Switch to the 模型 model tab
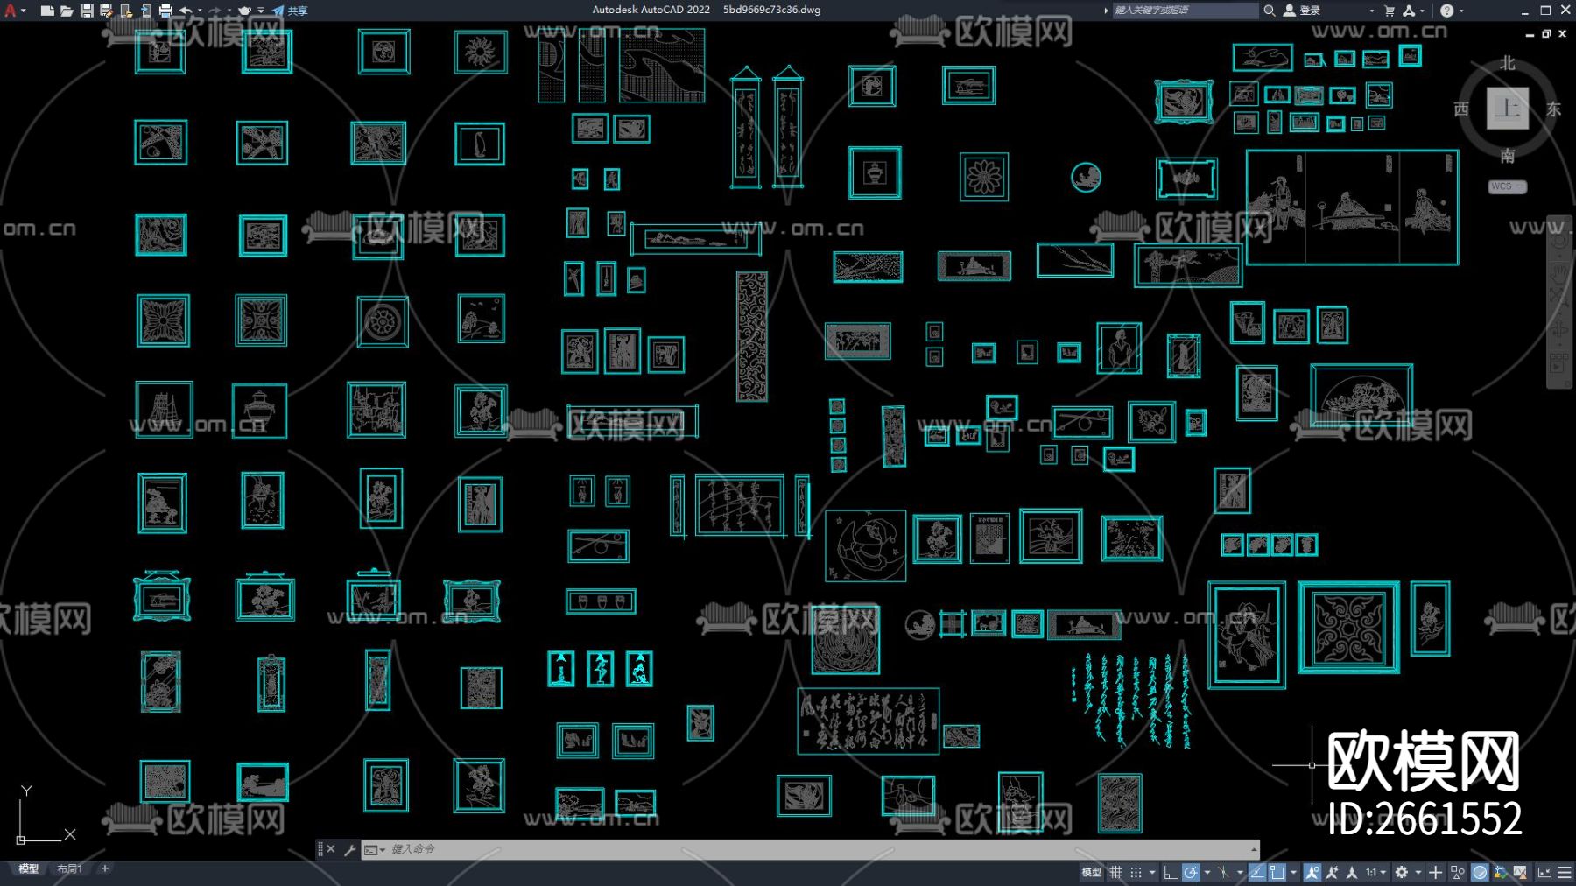This screenshot has width=1576, height=886. [28, 869]
